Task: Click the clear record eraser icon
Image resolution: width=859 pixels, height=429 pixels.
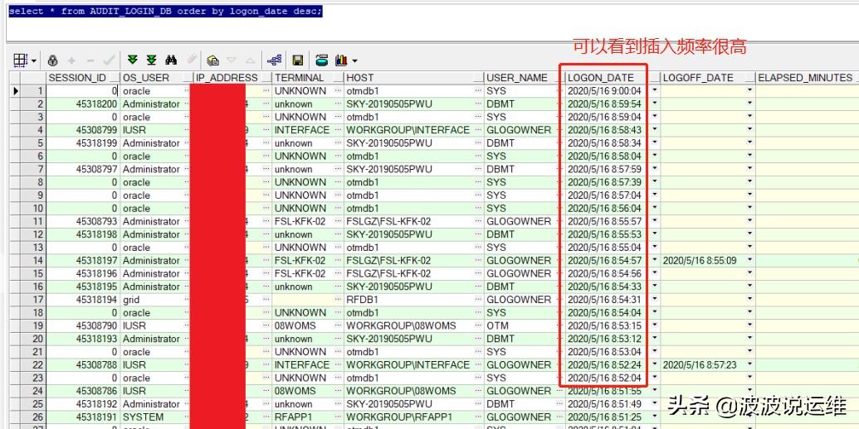Action: [191, 59]
